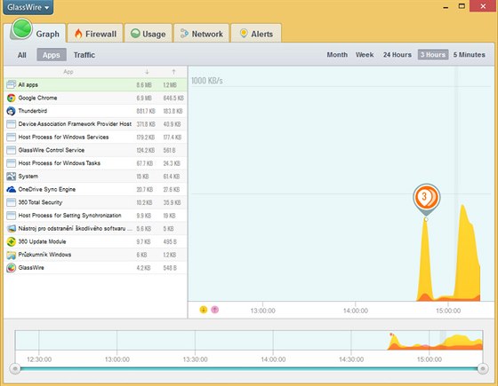
Task: Select the GlassWire Control Service row text
Action: pyautogui.click(x=52, y=150)
